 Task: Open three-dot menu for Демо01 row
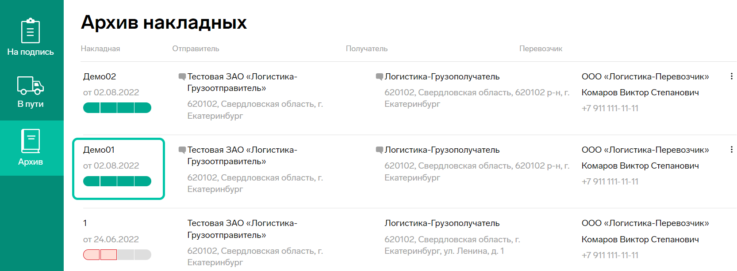tap(731, 150)
